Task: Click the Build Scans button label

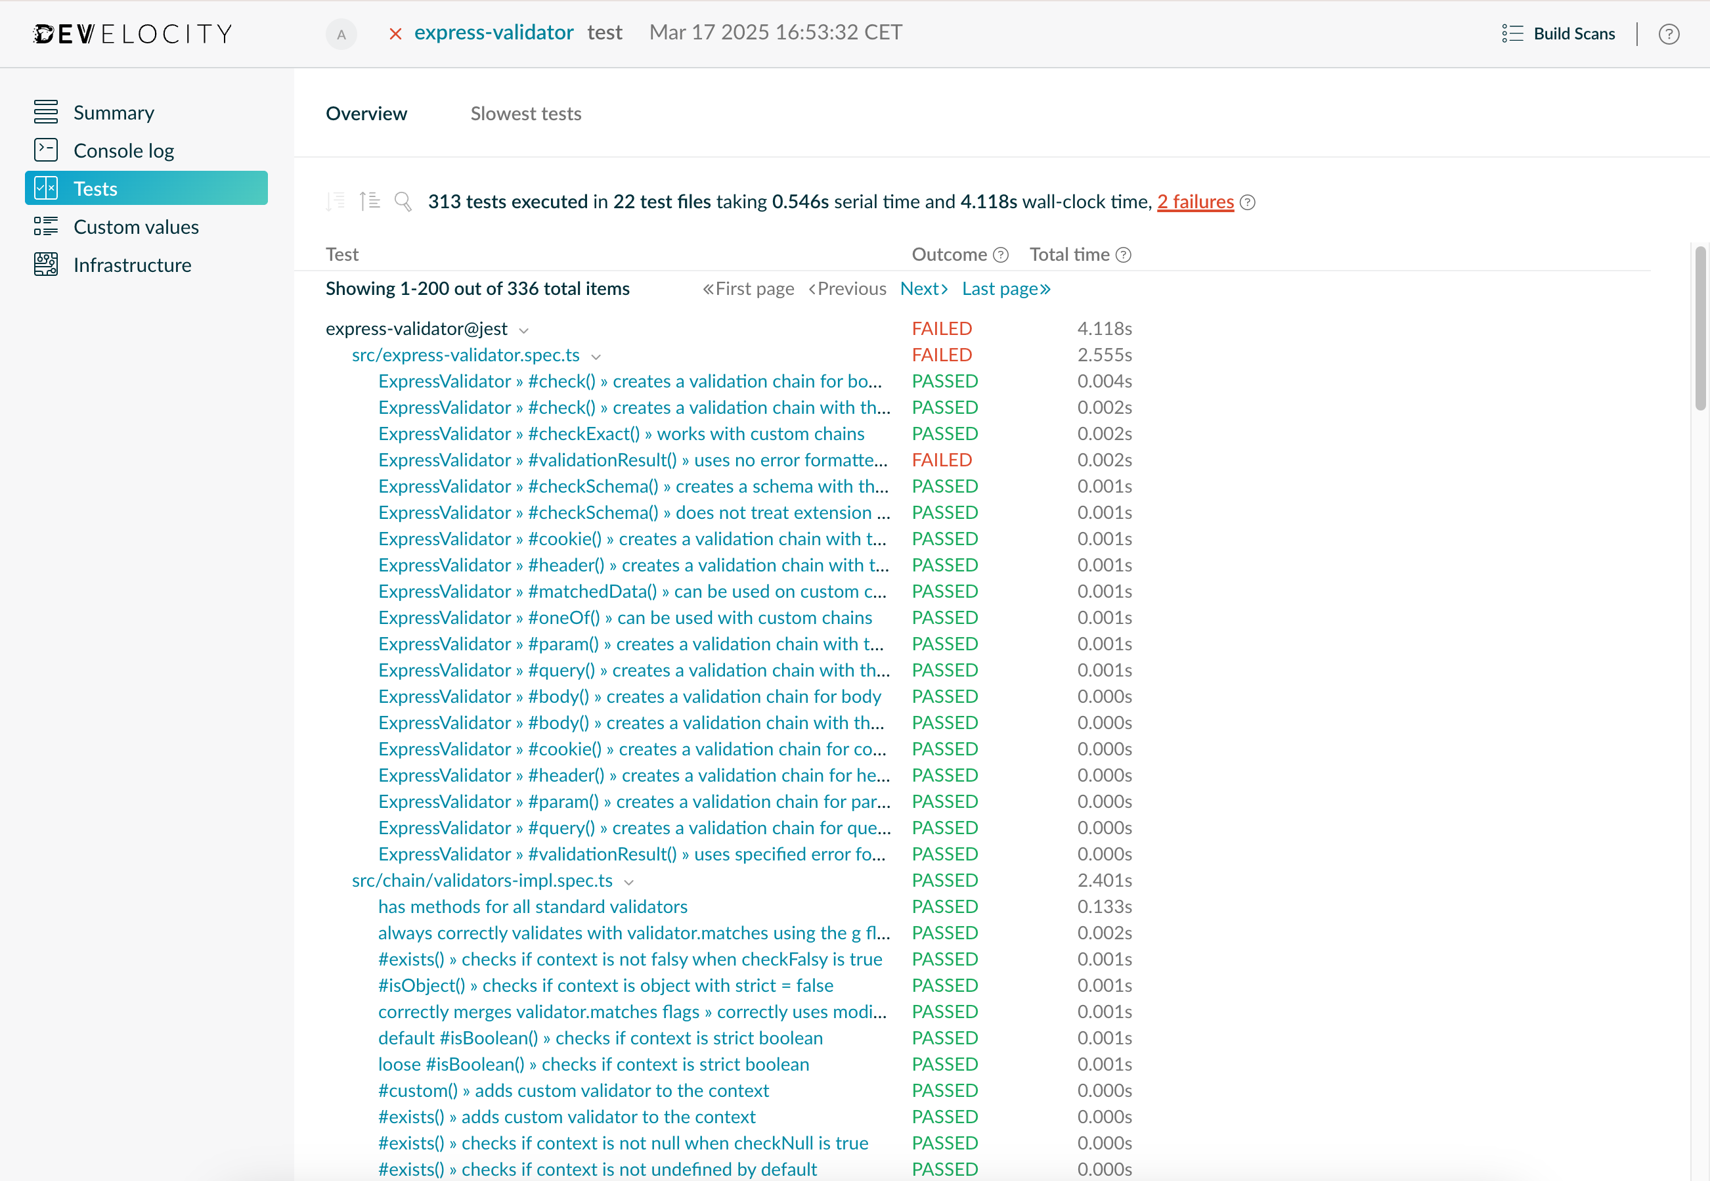Action: [1574, 34]
